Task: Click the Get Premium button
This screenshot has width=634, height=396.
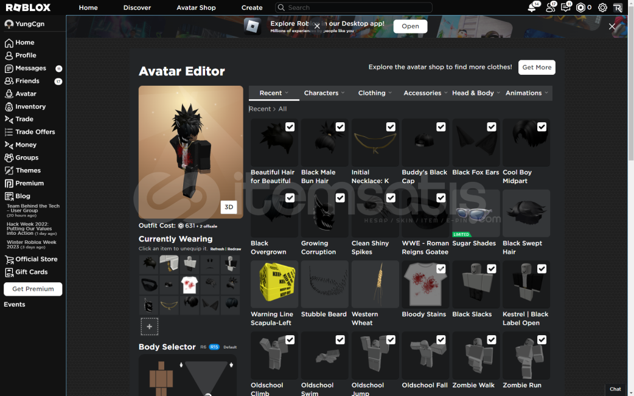Action: (x=33, y=289)
